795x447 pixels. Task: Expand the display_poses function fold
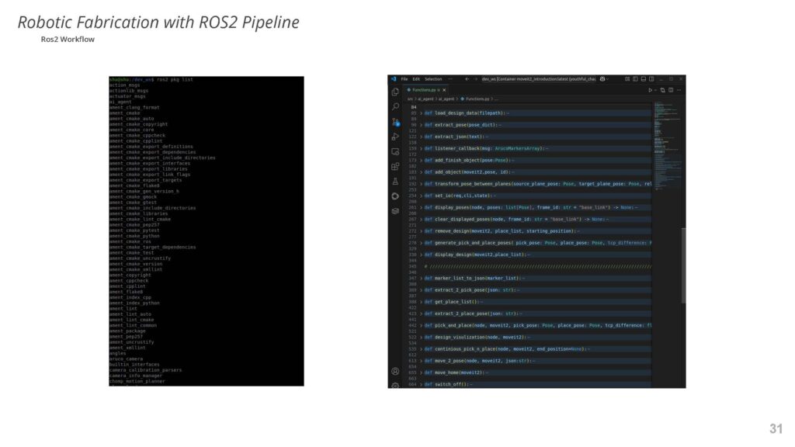tap(422, 207)
